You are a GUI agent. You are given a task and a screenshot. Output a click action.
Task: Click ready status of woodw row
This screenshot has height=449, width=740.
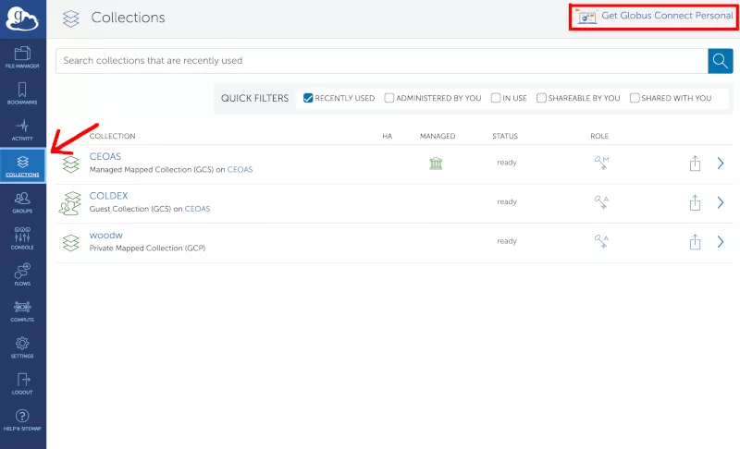click(x=507, y=241)
